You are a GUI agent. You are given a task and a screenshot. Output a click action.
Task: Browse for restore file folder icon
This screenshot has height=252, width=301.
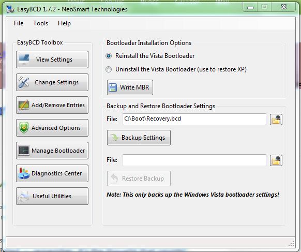point(276,160)
